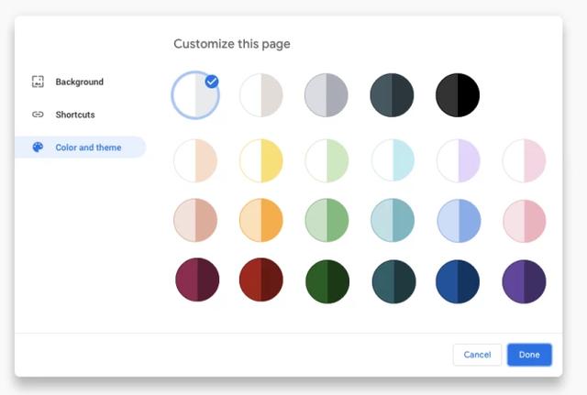Viewport: 587px width, 395px height.
Task: Select the default white and light gray theme
Action: pyautogui.click(x=195, y=95)
